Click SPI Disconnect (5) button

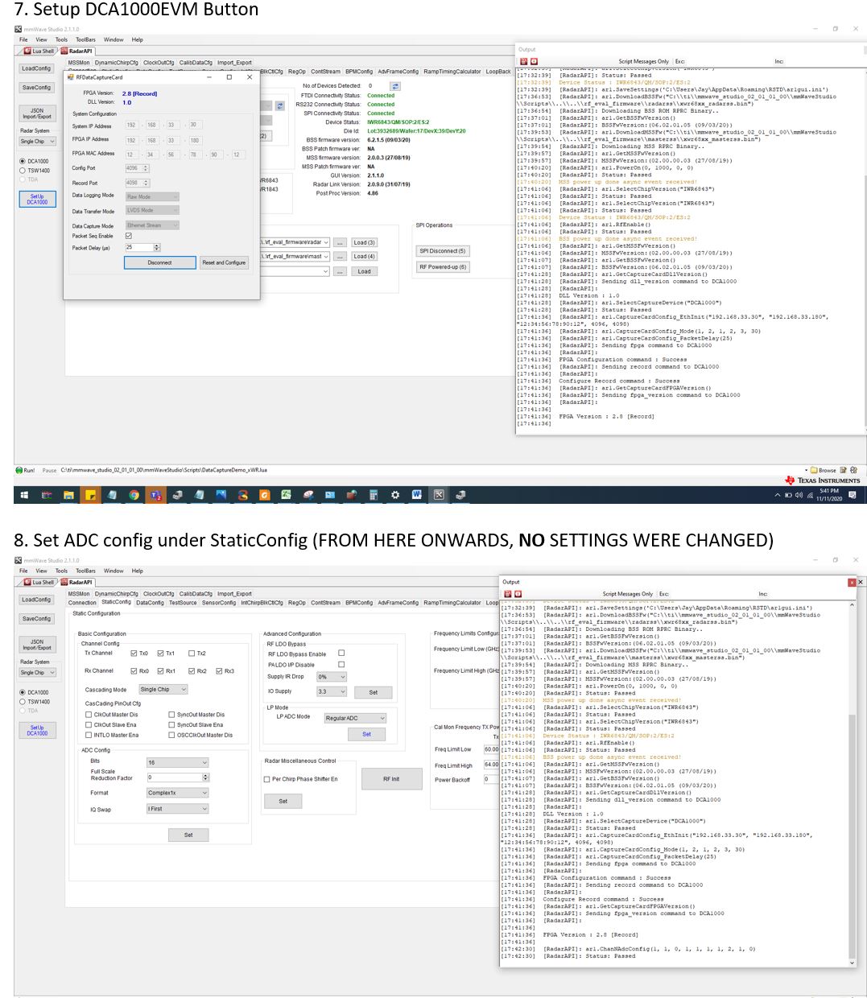pyautogui.click(x=443, y=251)
